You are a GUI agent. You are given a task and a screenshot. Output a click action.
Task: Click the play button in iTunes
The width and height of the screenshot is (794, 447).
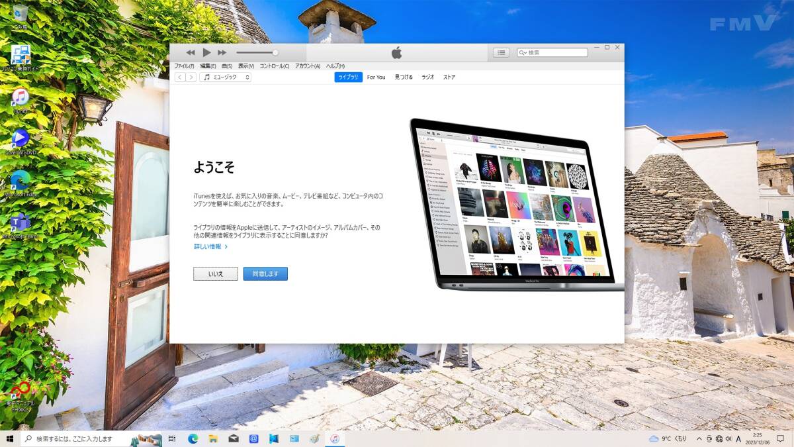(206, 52)
